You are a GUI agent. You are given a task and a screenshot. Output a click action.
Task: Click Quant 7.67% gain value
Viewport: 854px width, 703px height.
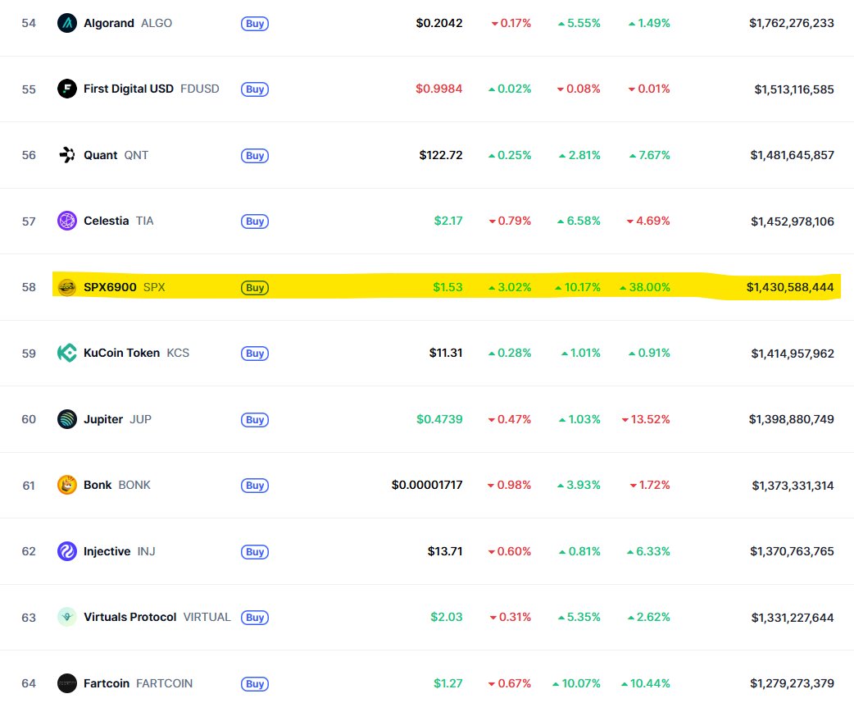(x=650, y=155)
